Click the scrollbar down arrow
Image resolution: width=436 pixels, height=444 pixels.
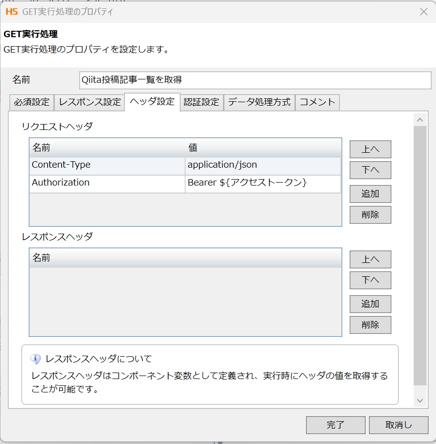point(419,401)
